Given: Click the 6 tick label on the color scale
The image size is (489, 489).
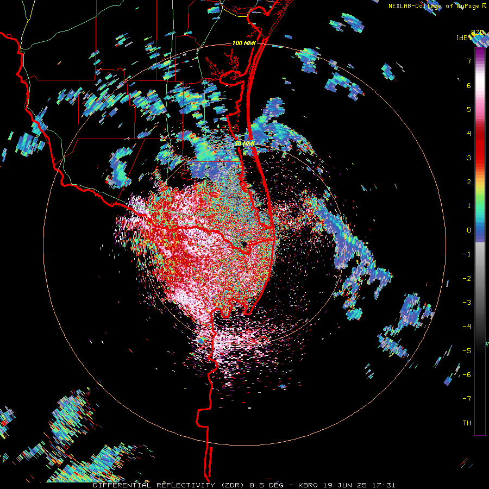Looking at the screenshot, I should pos(469,85).
